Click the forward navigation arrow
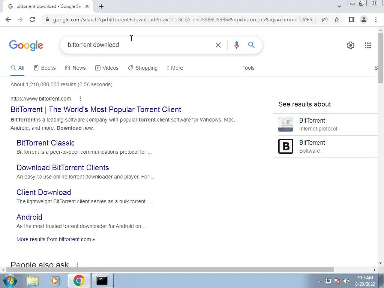Image resolution: width=384 pixels, height=288 pixels. click(20, 19)
